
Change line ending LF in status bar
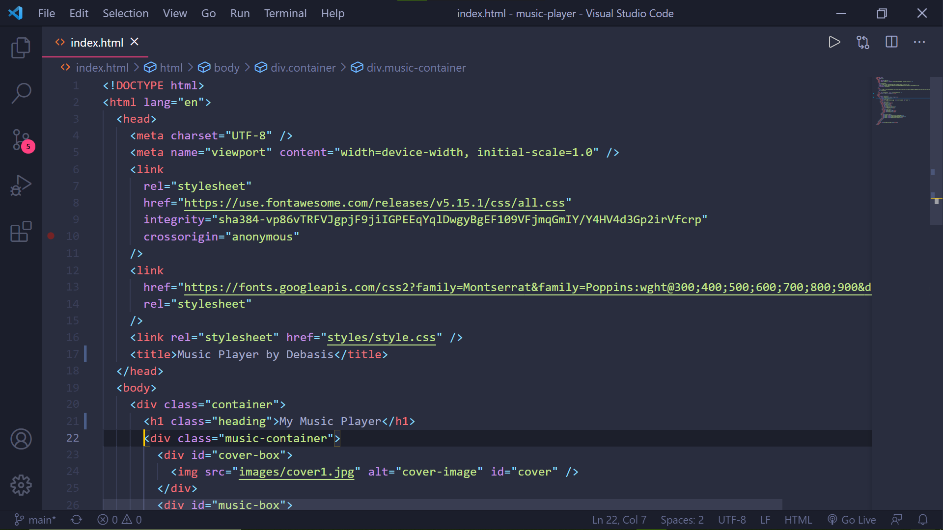(x=765, y=520)
